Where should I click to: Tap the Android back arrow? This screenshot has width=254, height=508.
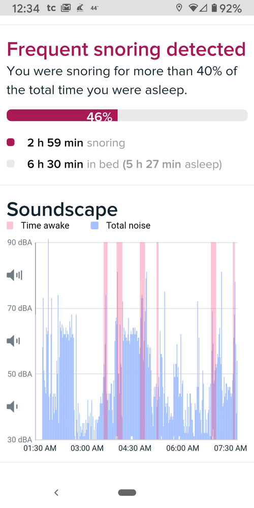(56, 492)
